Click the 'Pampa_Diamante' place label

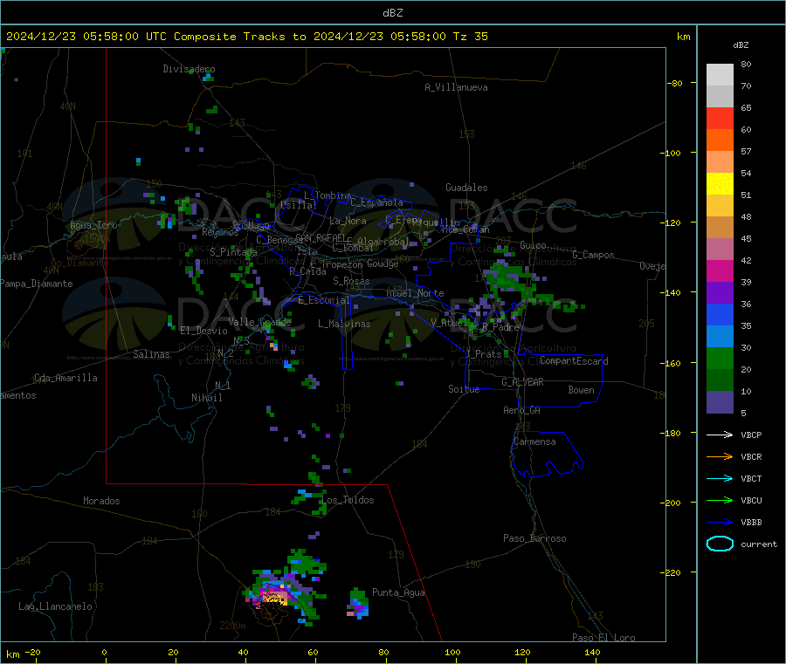click(37, 284)
